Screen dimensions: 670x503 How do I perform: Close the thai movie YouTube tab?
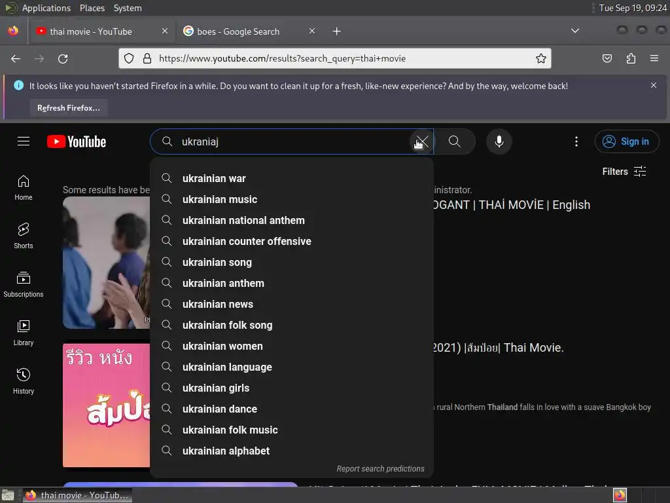click(x=164, y=31)
